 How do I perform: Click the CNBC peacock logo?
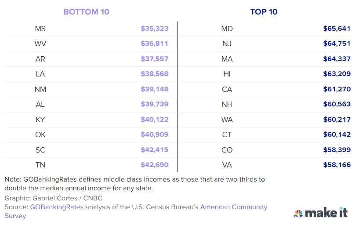pyautogui.click(x=298, y=213)
